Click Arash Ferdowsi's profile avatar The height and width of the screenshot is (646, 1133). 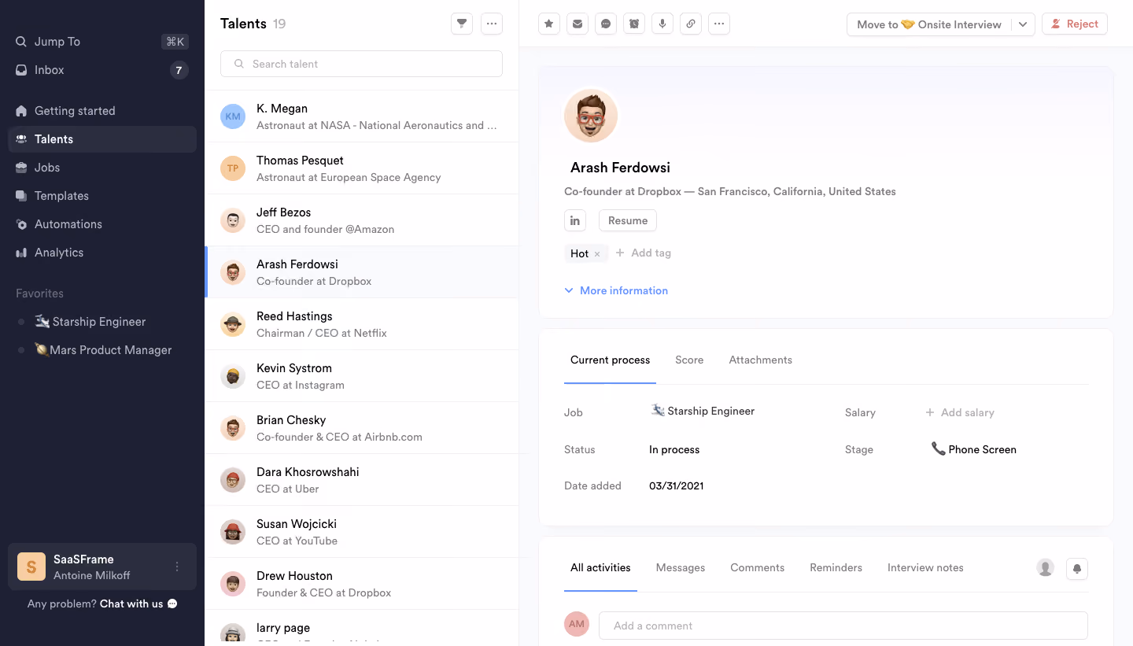591,116
